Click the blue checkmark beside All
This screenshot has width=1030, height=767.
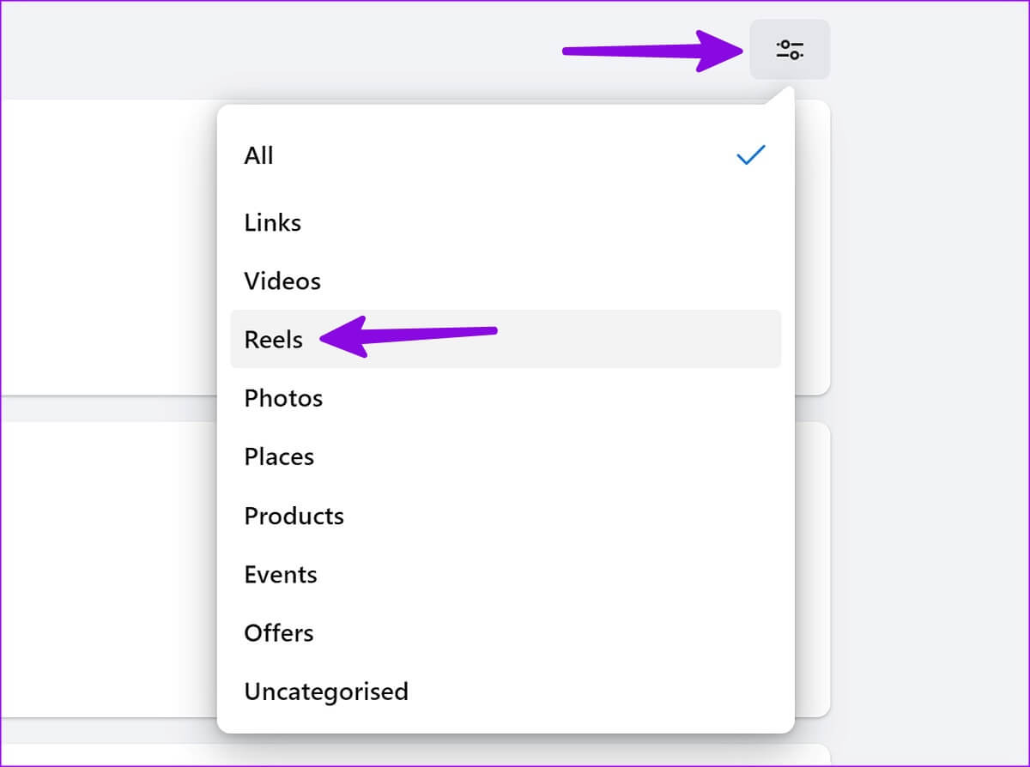coord(751,155)
